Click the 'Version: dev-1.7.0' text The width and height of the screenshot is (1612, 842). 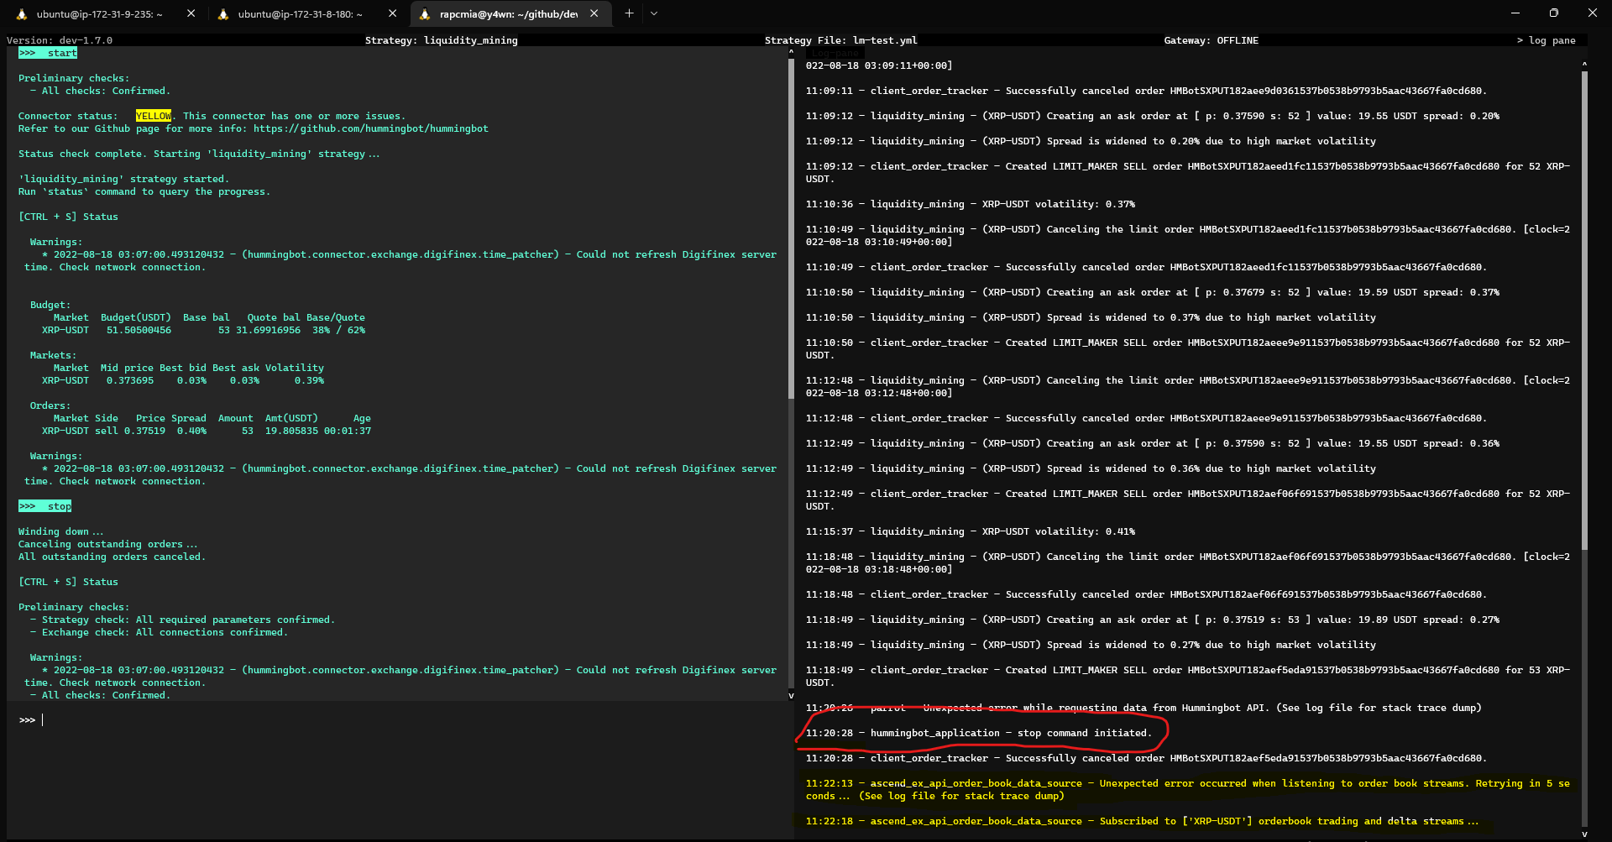[60, 40]
